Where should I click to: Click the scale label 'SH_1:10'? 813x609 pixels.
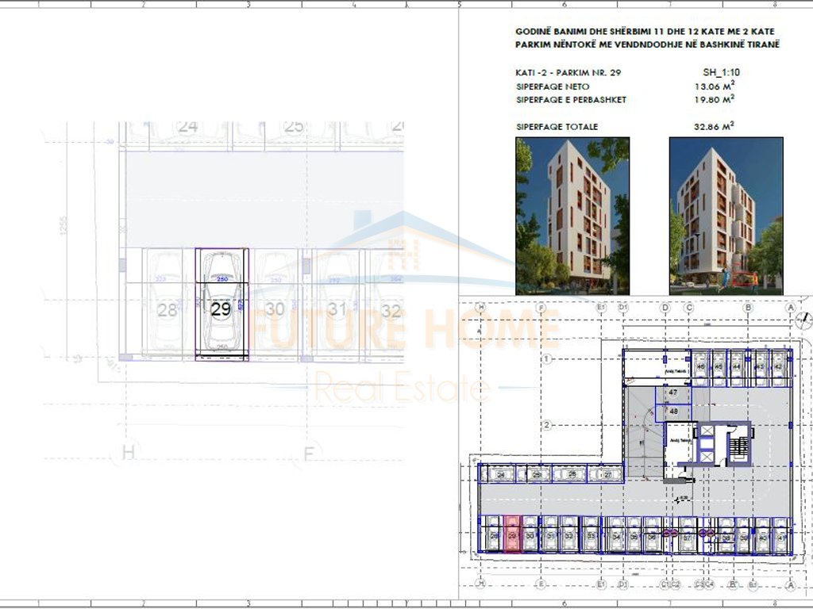pos(721,72)
